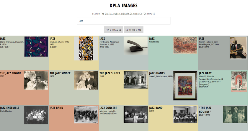Click the "Ferdinand Alexander Porsche" text

click(109, 43)
